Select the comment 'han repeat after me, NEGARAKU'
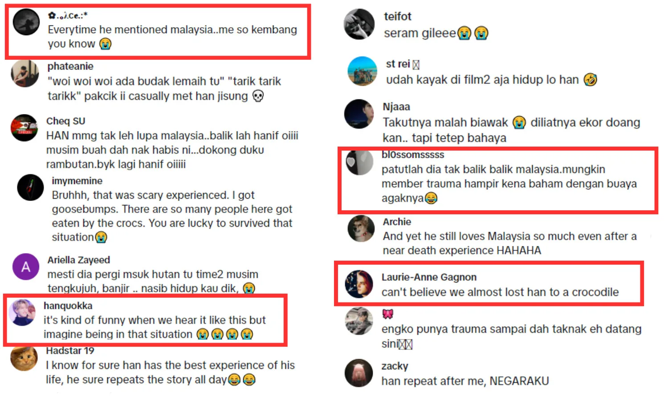The width and height of the screenshot is (668, 401). [465, 381]
